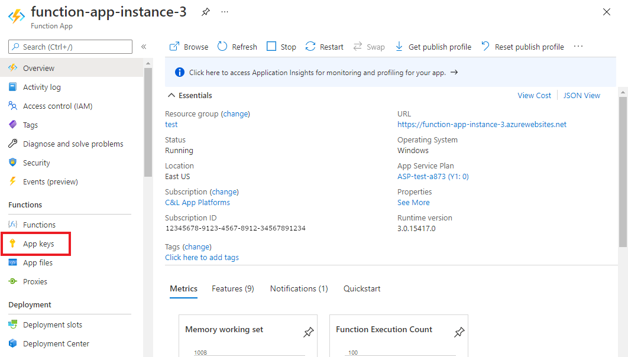The width and height of the screenshot is (628, 357).
Task: Open the Notifications (1) tab
Action: tap(299, 288)
